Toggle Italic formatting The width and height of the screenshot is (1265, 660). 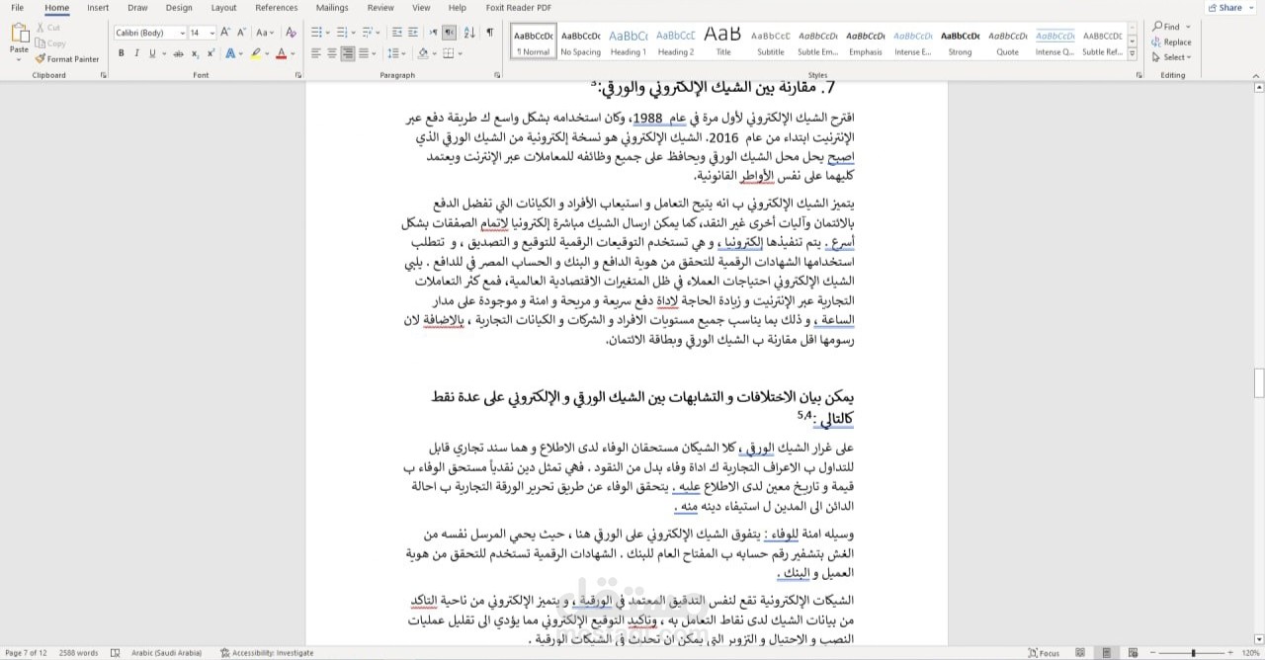[x=136, y=53]
